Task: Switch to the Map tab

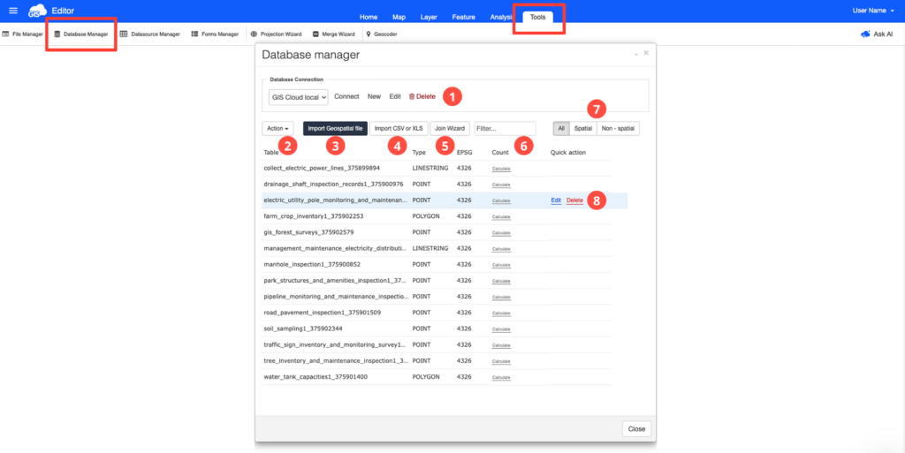Action: pyautogui.click(x=399, y=17)
